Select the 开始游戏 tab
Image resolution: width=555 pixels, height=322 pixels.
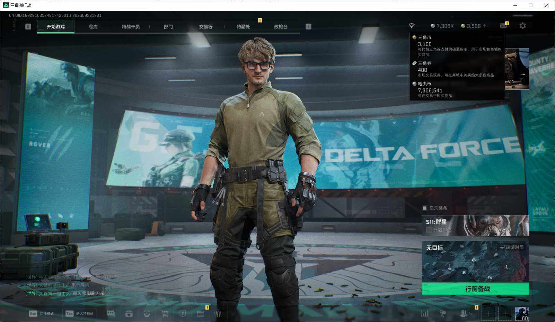(56, 27)
